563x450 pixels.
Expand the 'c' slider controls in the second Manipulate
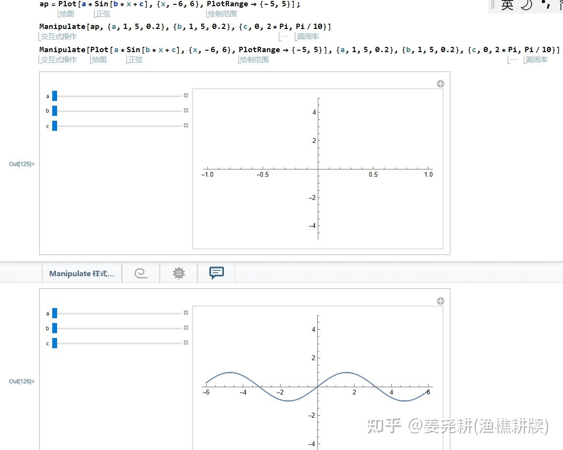pos(186,342)
